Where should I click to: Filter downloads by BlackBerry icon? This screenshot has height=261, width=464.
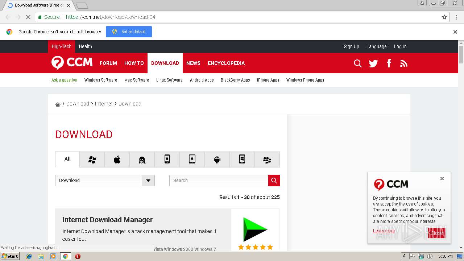[x=267, y=159]
